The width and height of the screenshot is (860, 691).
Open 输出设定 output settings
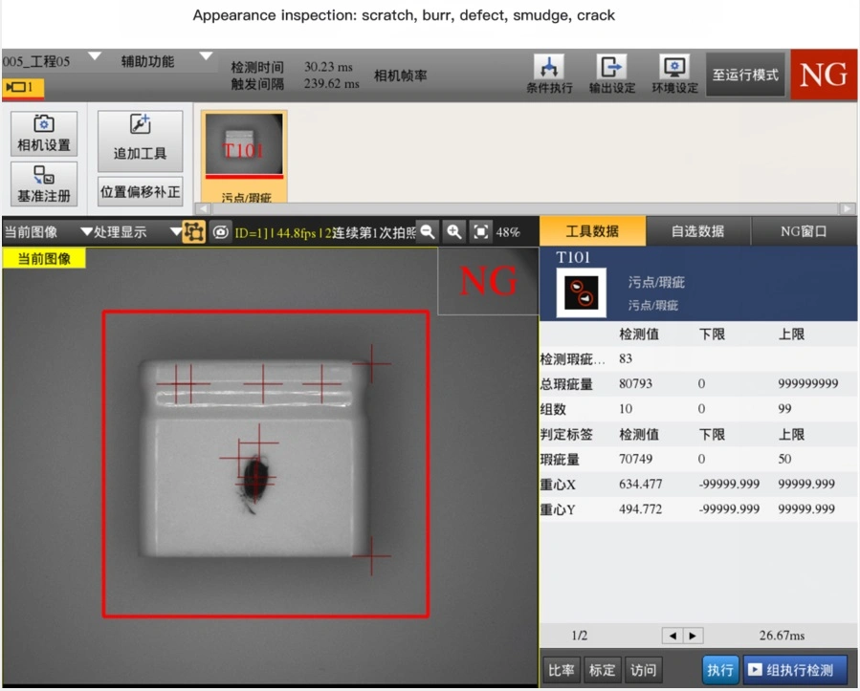[x=611, y=74]
